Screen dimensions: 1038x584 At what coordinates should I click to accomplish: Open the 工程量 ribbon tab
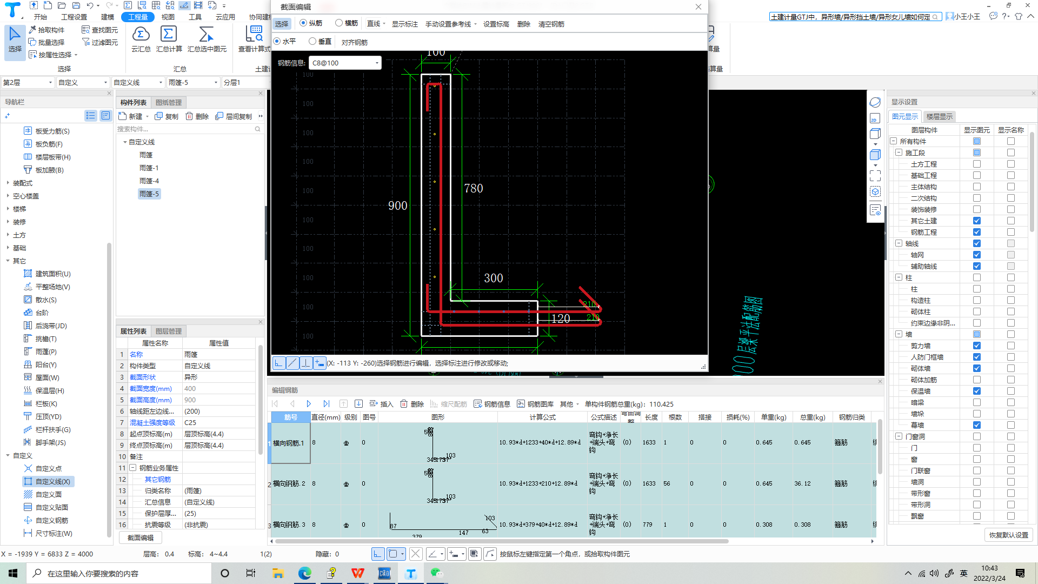tap(138, 17)
